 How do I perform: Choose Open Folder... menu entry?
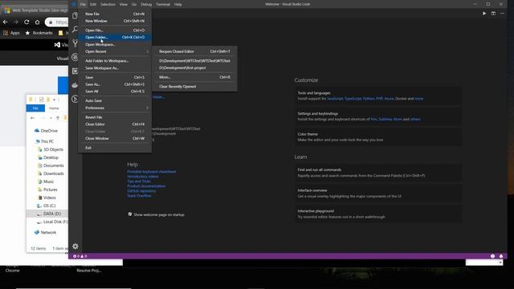click(115, 38)
